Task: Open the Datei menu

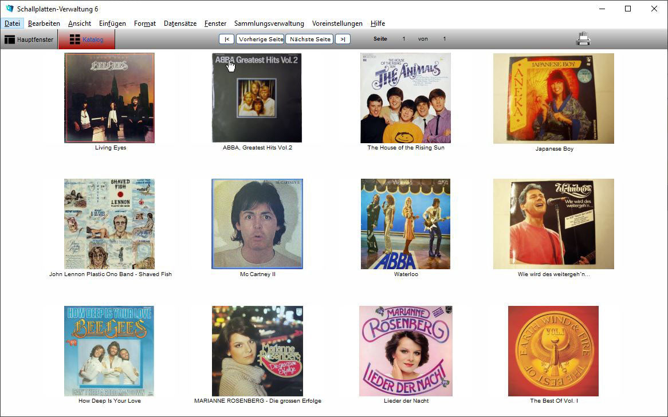Action: click(x=12, y=23)
